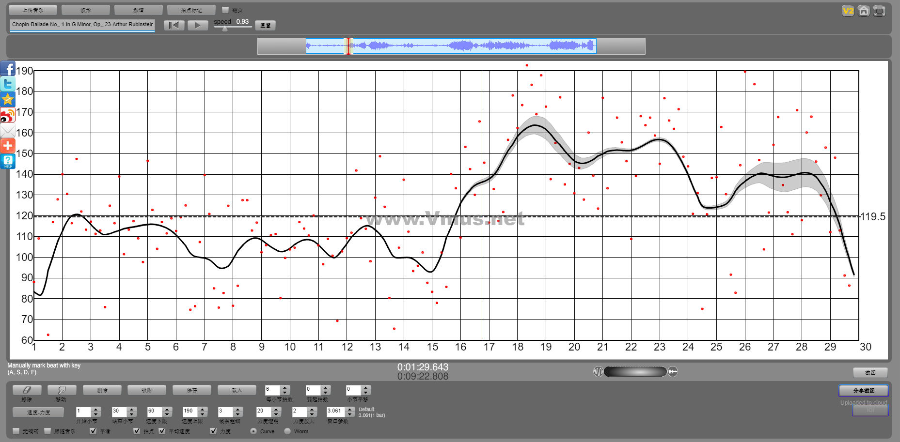Adjust the speed slider handle
Viewport: 900px width, 442px height.
click(224, 29)
